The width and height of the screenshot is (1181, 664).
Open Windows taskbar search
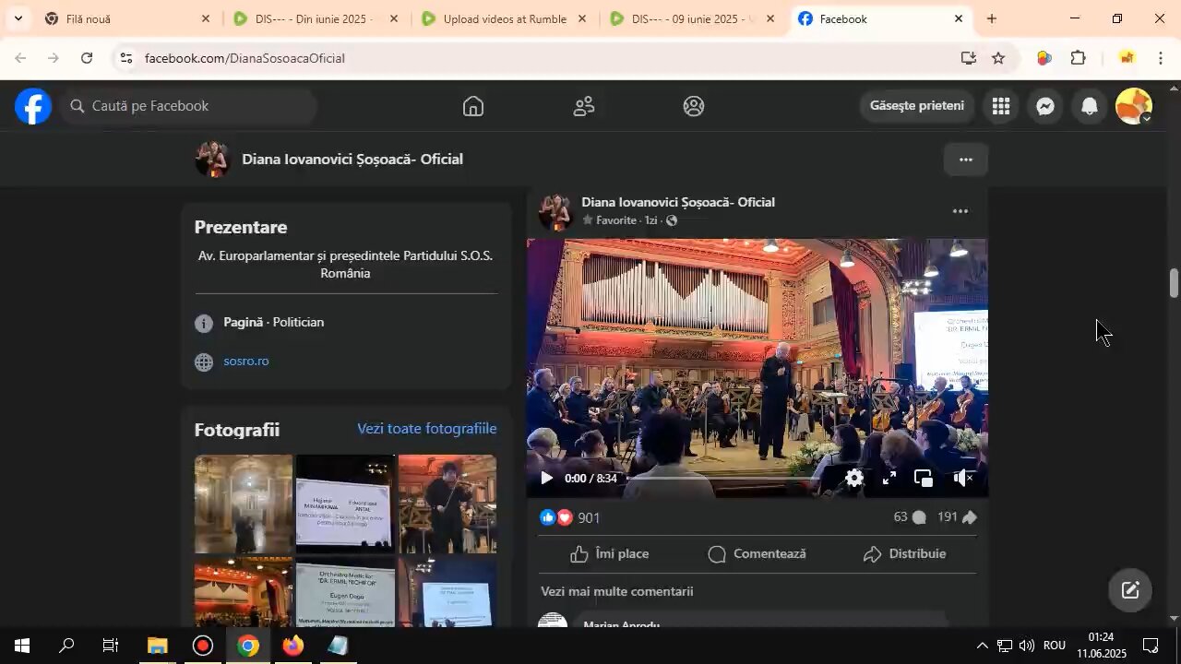pyautogui.click(x=66, y=646)
